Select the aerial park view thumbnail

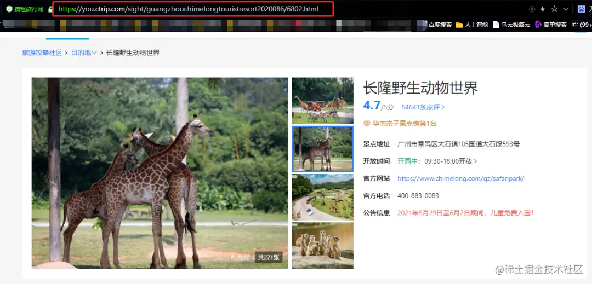323,197
